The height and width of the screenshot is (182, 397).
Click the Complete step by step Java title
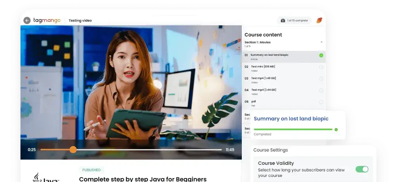143,179
